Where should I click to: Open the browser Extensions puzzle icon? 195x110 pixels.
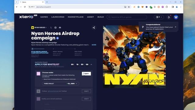click(x=167, y=7)
